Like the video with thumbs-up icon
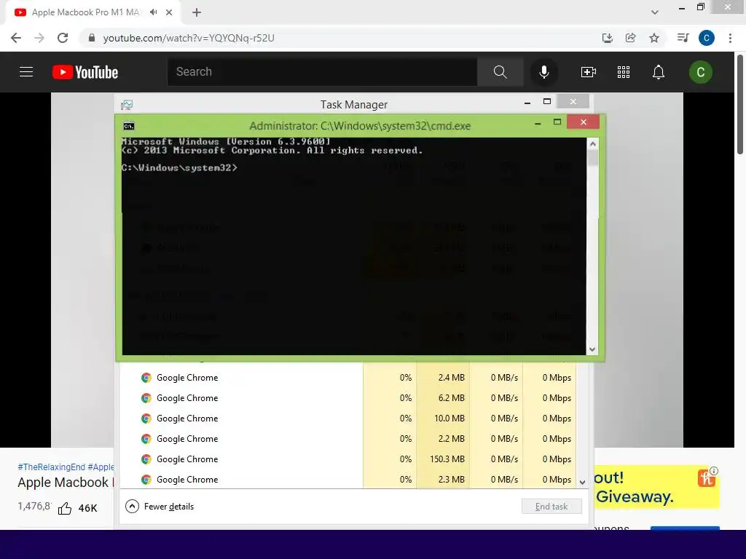746x559 pixels. click(x=65, y=508)
